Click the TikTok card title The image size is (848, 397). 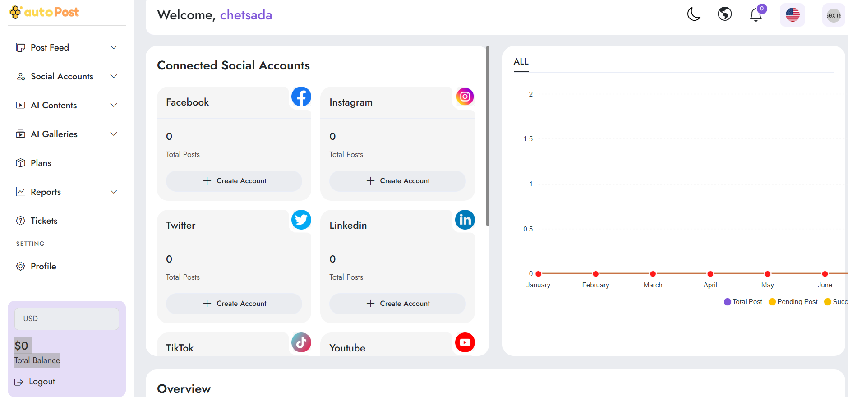pyautogui.click(x=180, y=348)
